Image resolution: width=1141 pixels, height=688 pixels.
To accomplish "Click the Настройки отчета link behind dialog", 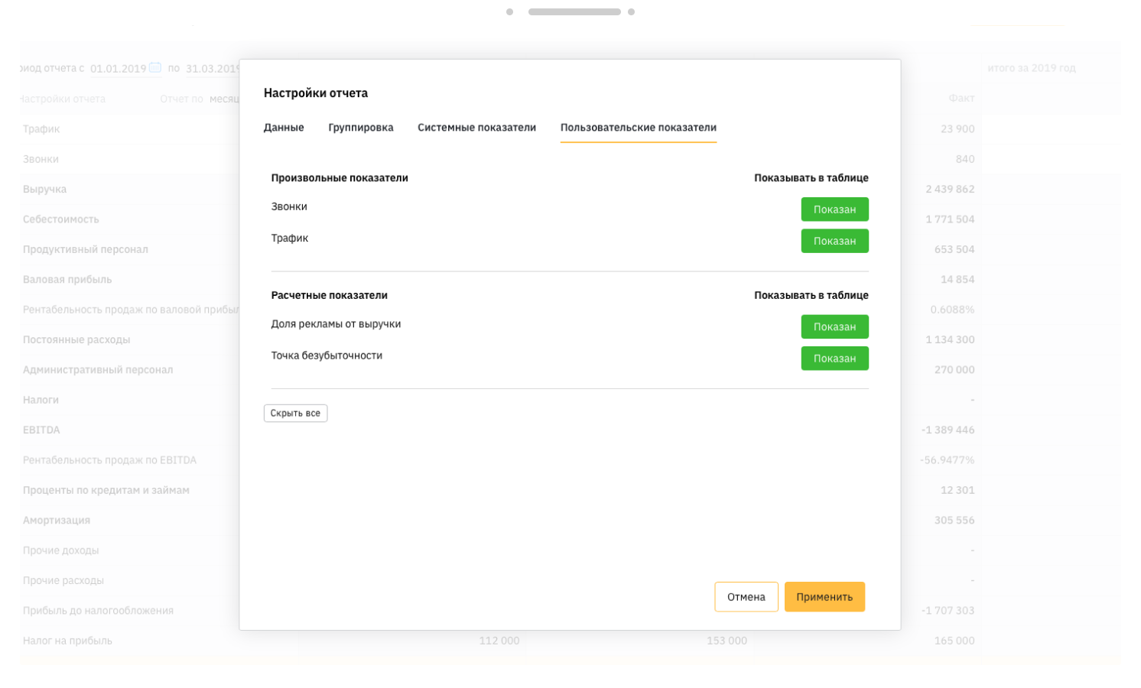I will [63, 99].
